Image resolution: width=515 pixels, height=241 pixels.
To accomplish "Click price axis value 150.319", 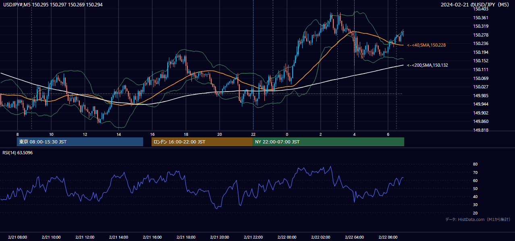I will coord(481,26).
